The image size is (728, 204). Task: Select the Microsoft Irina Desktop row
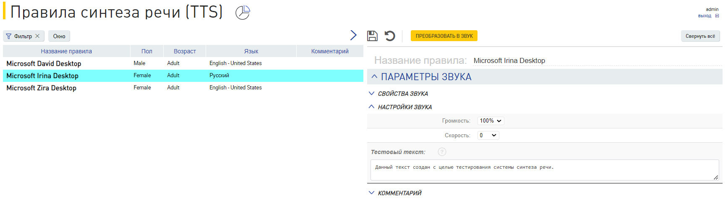point(183,76)
